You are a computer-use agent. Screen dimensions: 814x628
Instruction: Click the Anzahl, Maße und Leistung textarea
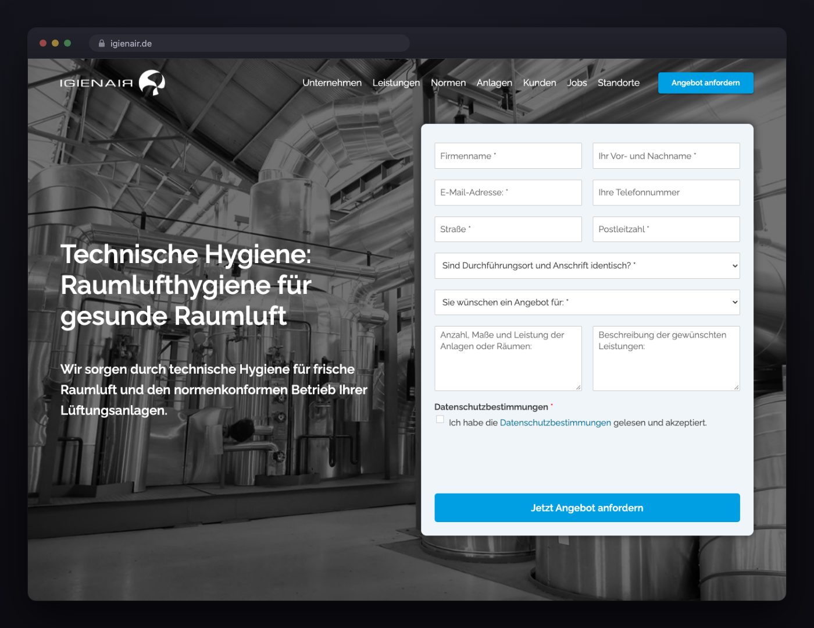pyautogui.click(x=508, y=359)
